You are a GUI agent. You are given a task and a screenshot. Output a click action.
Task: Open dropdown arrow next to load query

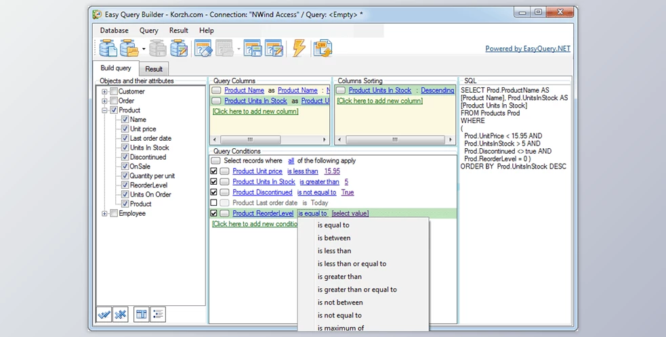pos(238,49)
